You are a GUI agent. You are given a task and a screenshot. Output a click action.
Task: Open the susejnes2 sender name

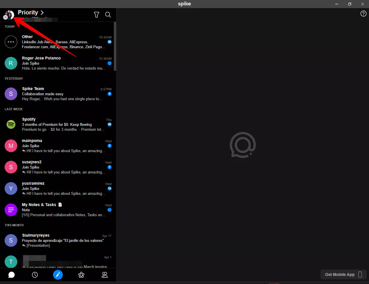[x=32, y=162]
